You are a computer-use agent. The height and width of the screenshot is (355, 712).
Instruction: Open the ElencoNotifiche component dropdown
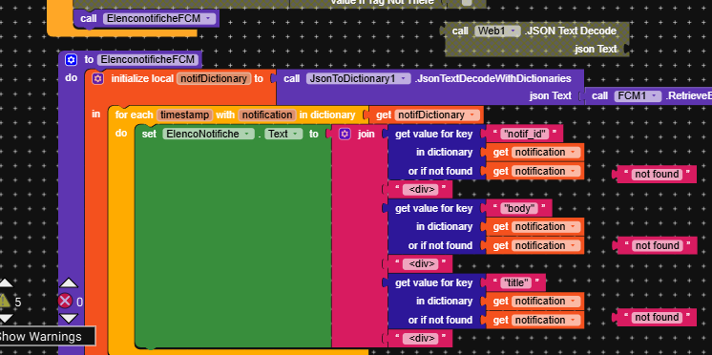click(x=208, y=134)
